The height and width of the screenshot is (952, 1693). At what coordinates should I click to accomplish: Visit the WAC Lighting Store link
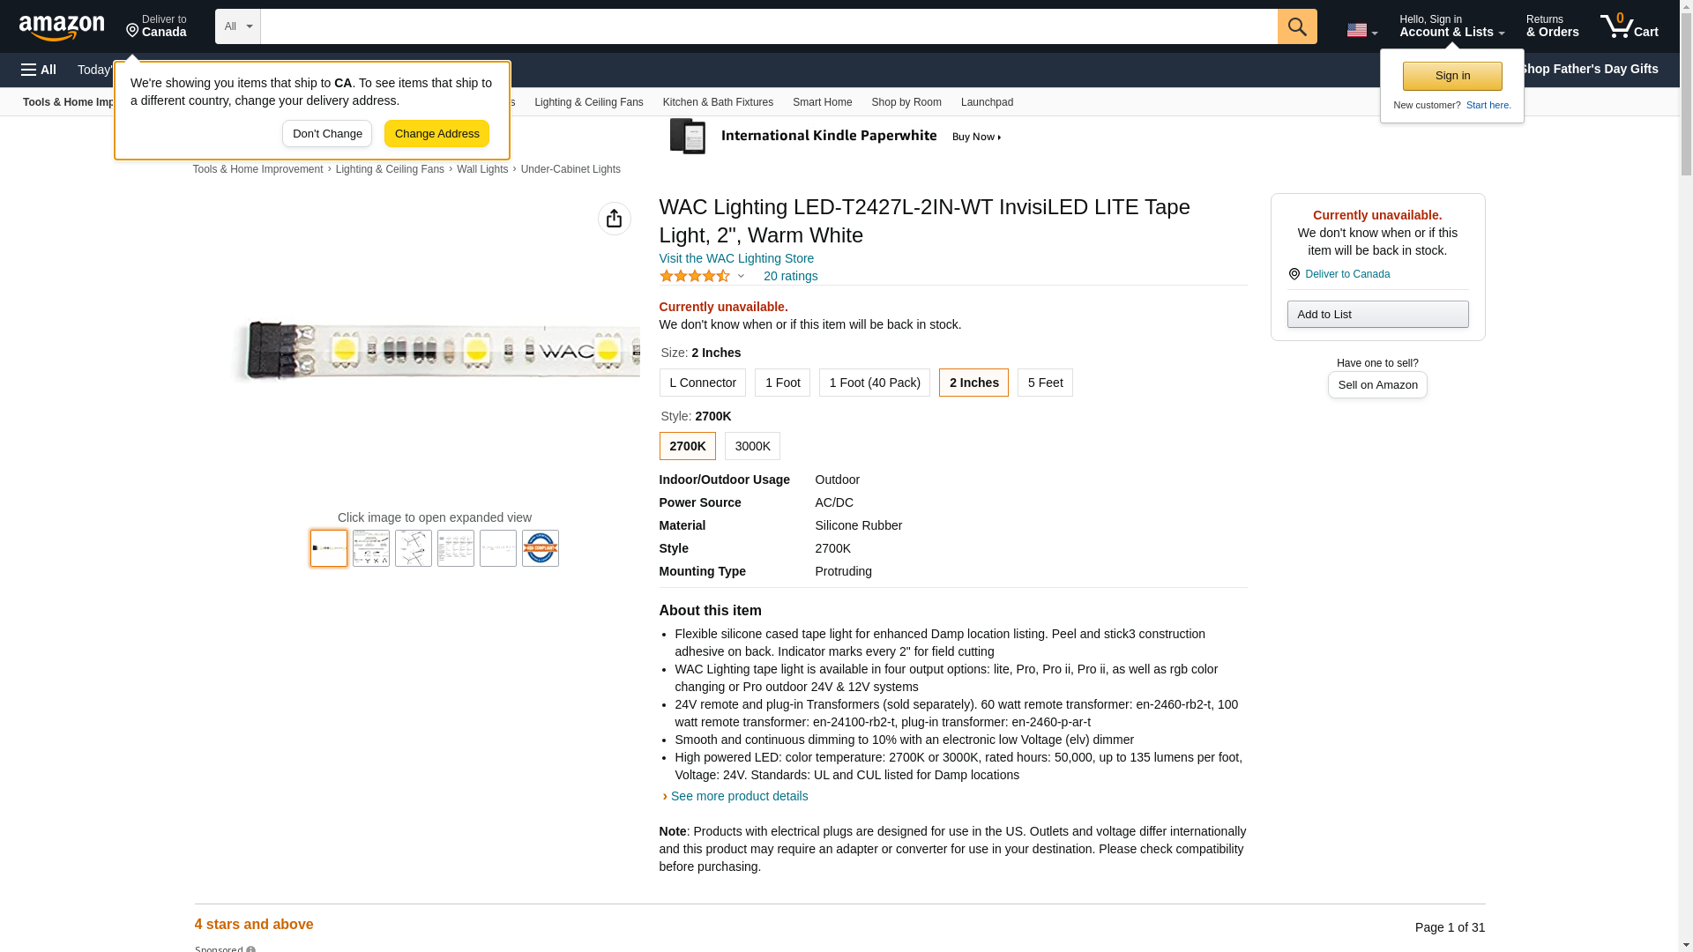[x=736, y=258]
